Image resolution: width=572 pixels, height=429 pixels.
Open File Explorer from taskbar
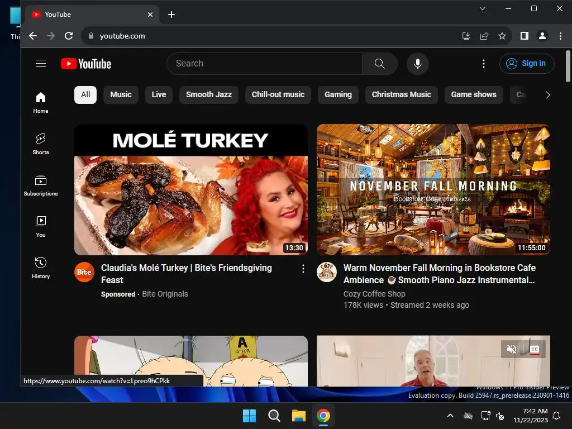coord(298,416)
